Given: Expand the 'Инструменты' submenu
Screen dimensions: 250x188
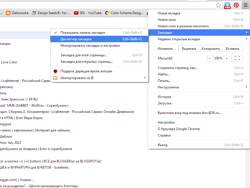Looking at the screenshot, I should pyautogui.click(x=199, y=87).
